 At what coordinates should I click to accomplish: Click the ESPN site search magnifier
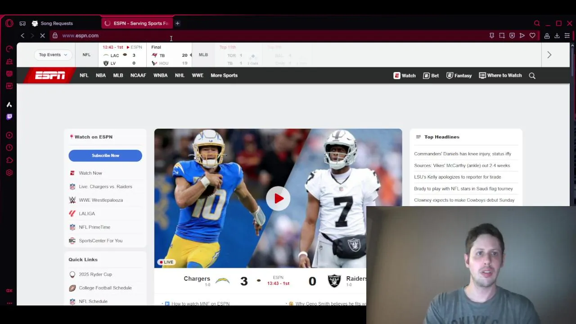(532, 76)
